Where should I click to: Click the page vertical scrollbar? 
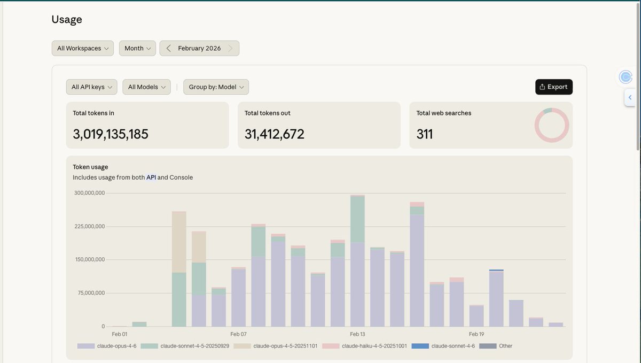coord(638,78)
